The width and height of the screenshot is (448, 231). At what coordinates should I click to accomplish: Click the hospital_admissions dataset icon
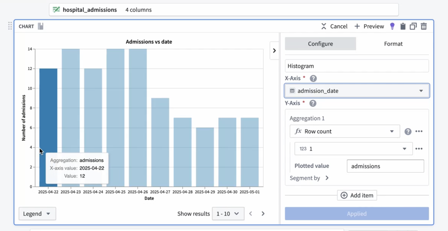tap(56, 10)
